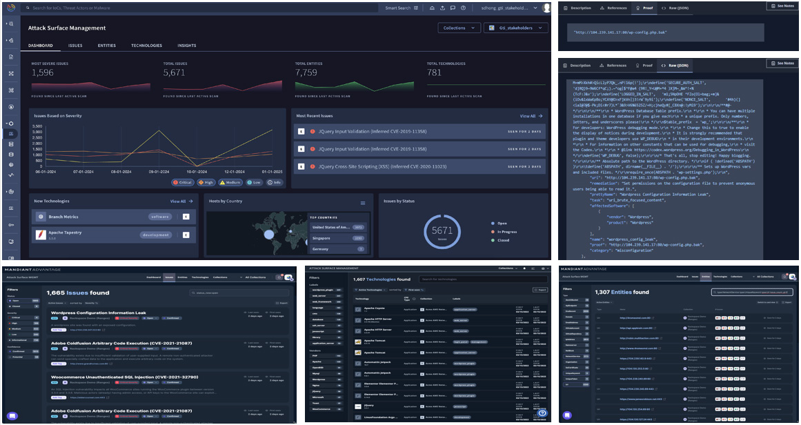Image resolution: width=801 pixels, height=425 pixels.
Task: Expand the first sidebar search group arrow
Action: coord(7,24)
